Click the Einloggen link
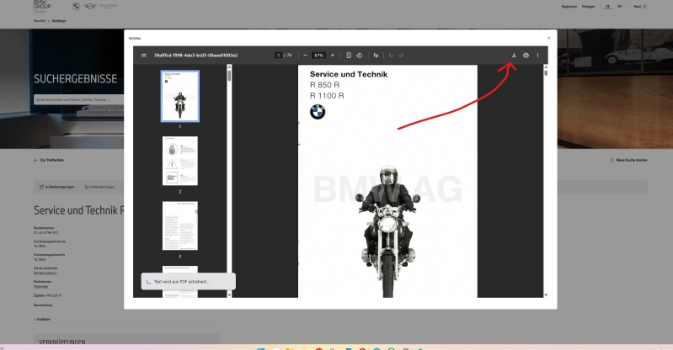The height and width of the screenshot is (350, 673). tap(588, 7)
